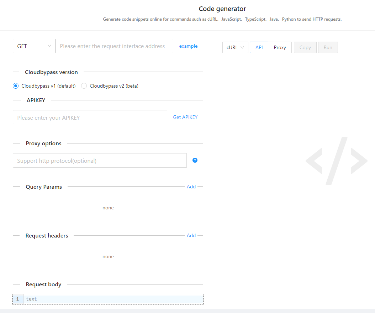This screenshot has width=375, height=313.
Task: Click the proxy http protocol input field
Action: point(100,161)
